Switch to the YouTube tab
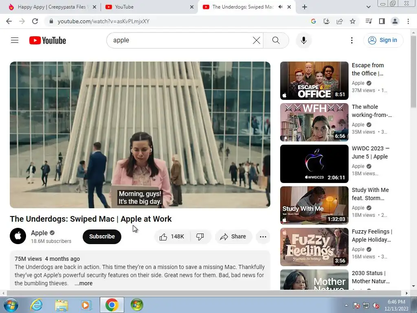 point(149,7)
